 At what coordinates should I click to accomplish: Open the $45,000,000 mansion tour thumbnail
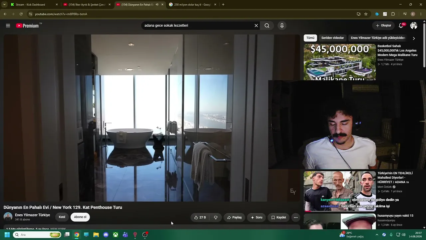pyautogui.click(x=339, y=62)
